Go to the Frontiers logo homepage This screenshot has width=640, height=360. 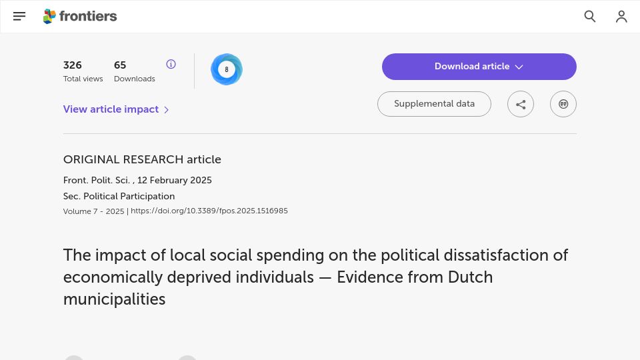coord(80,16)
